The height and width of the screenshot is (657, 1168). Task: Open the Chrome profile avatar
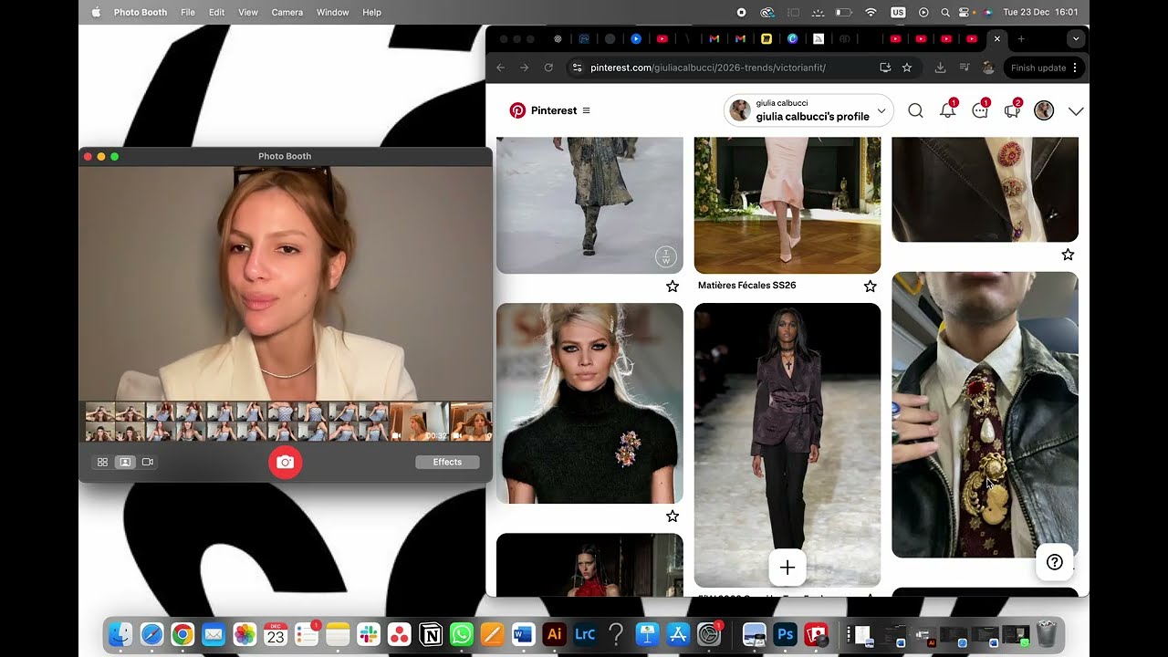pyautogui.click(x=988, y=68)
